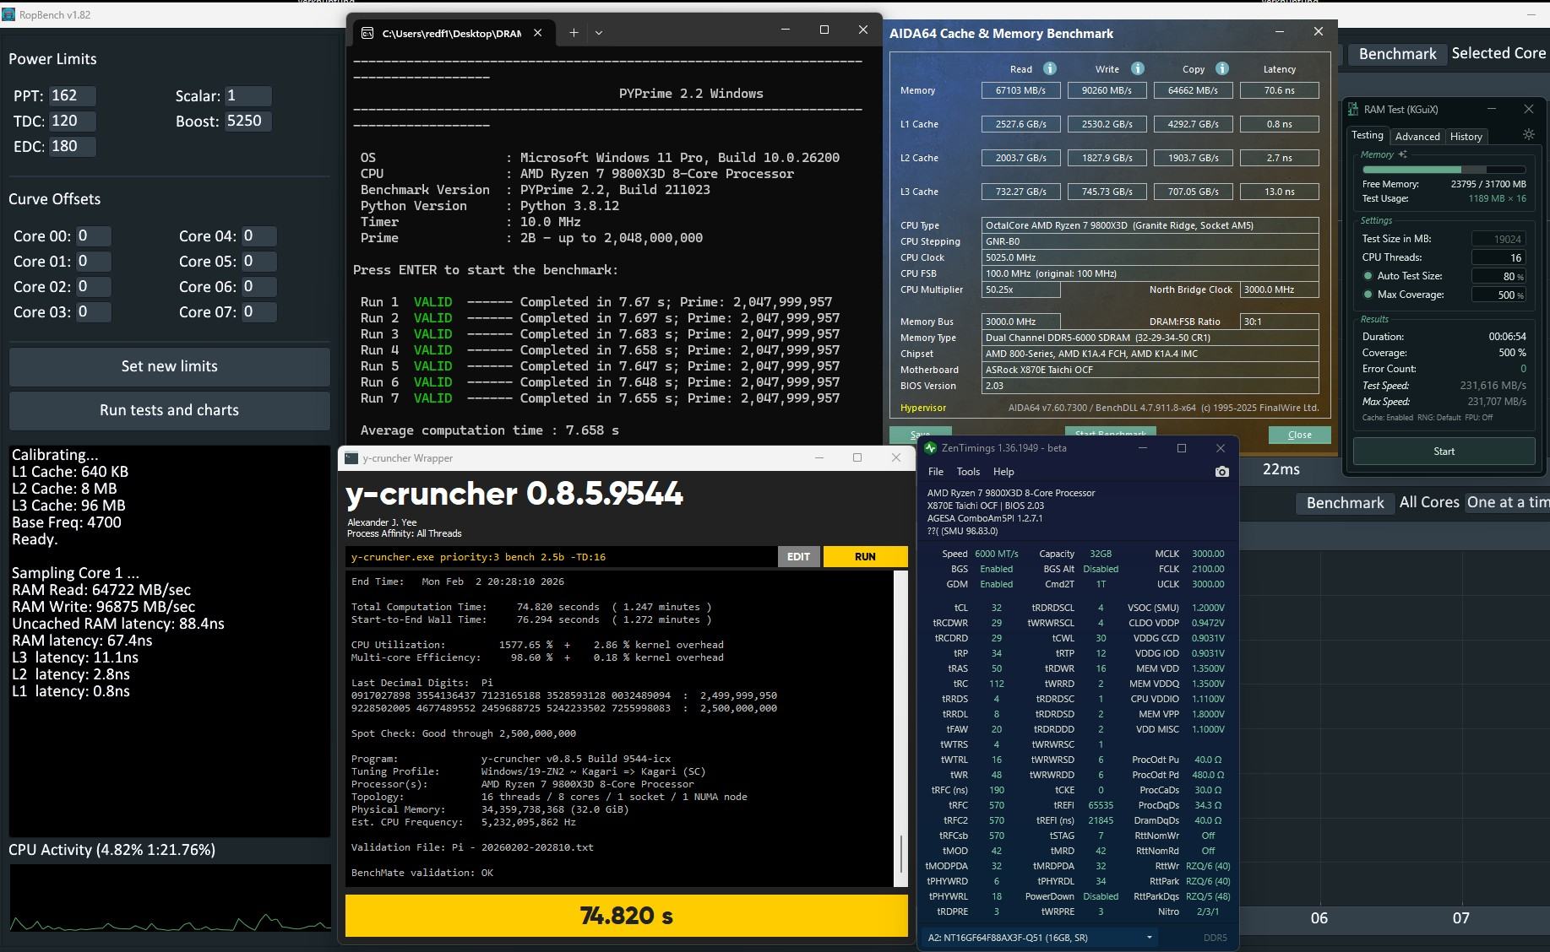Click the Write info icon in AIDA64
This screenshot has height=952, width=1550.
pos(1138,68)
